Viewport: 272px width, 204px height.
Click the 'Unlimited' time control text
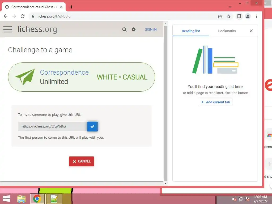pyautogui.click(x=54, y=82)
